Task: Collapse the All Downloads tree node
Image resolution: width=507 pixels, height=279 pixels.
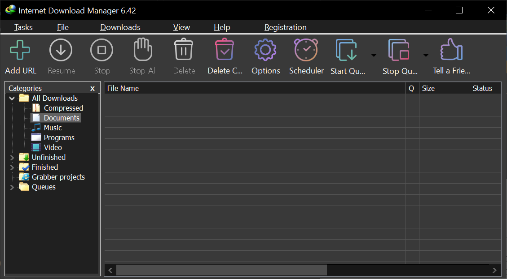Action: point(12,99)
